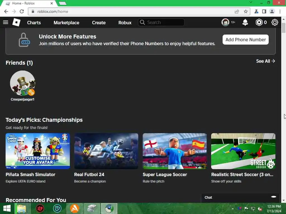Open the notifications bell
286x214 pixels.
coord(245,22)
